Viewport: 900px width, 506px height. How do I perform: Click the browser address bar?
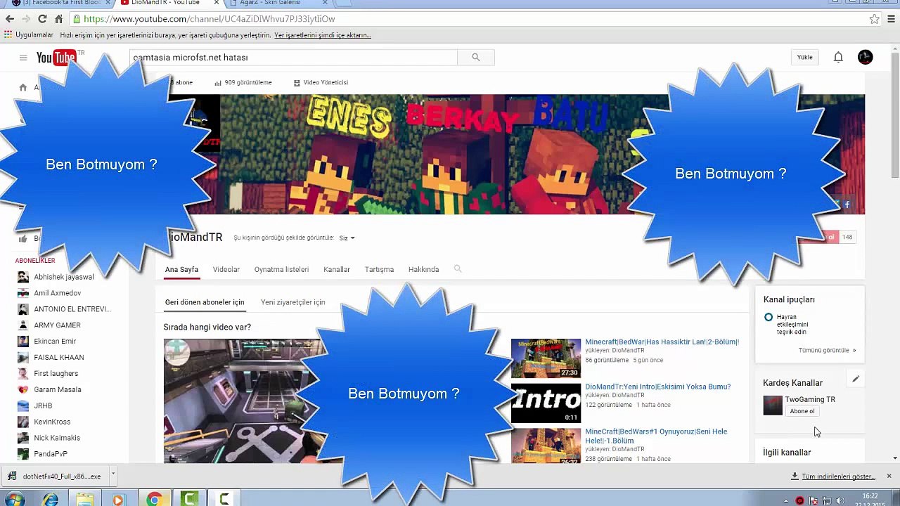pyautogui.click(x=464, y=19)
